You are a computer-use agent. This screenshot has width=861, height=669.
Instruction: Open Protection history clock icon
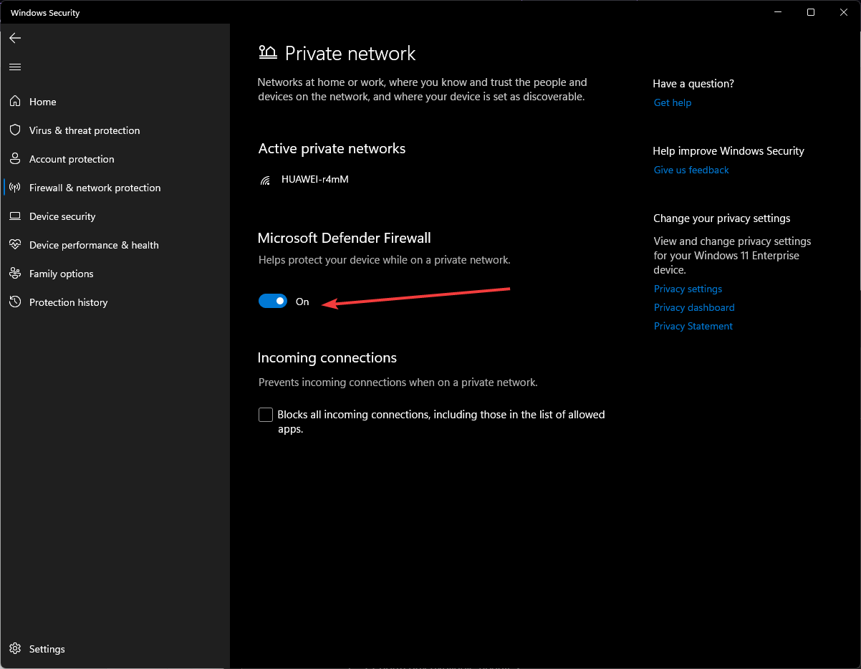point(14,302)
